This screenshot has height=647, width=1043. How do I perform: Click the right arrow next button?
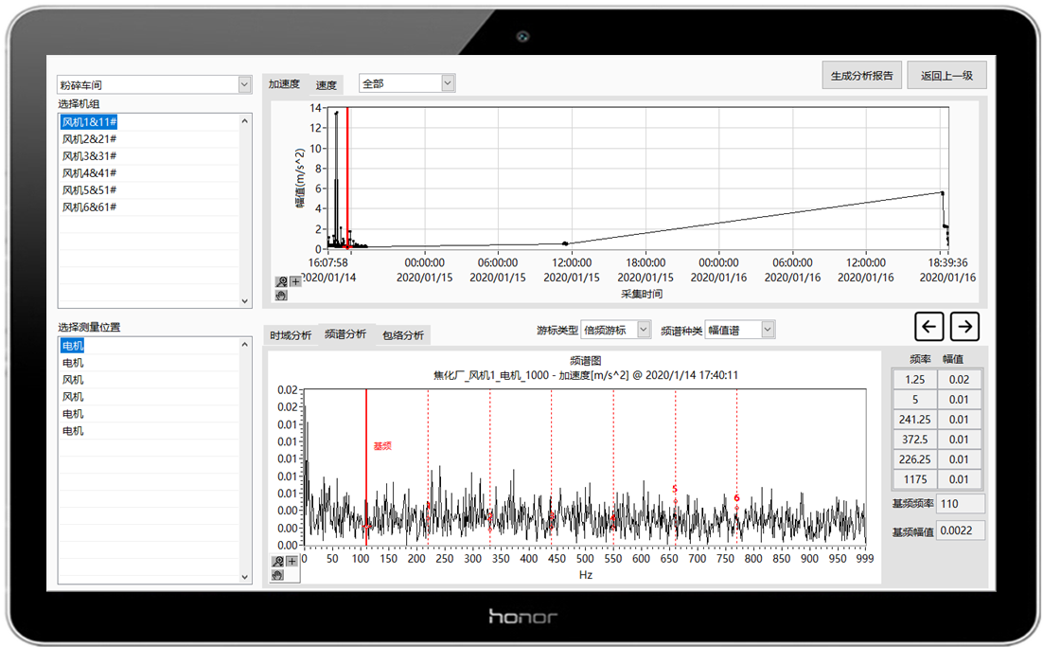(x=964, y=327)
